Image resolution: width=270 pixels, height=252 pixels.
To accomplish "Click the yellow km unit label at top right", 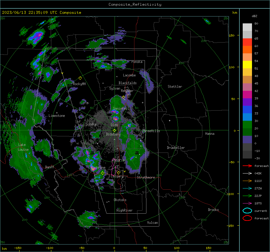I will tap(235, 13).
